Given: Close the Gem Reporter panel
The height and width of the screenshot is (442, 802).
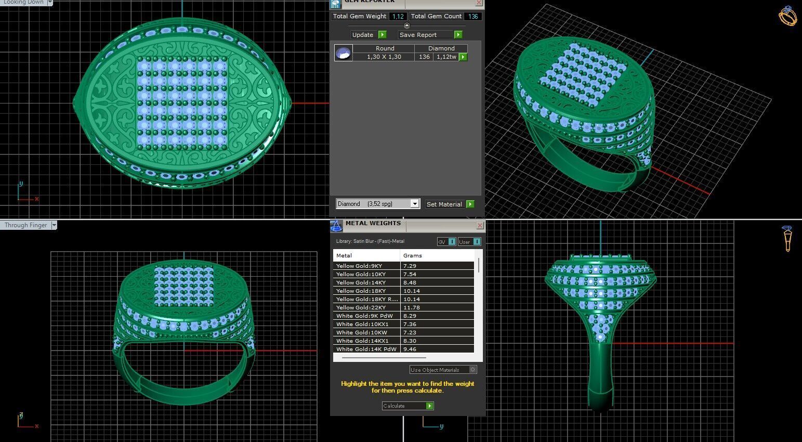Looking at the screenshot, I should pyautogui.click(x=479, y=3).
